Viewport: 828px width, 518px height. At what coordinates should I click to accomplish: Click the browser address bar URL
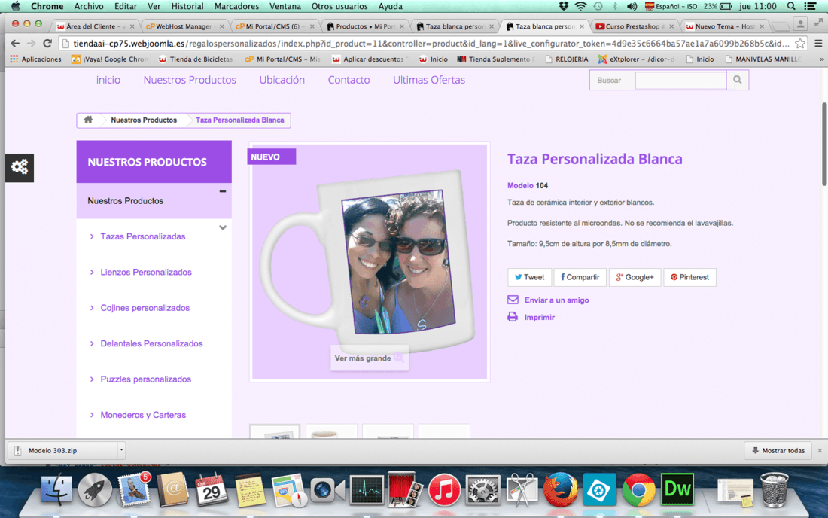(x=431, y=44)
